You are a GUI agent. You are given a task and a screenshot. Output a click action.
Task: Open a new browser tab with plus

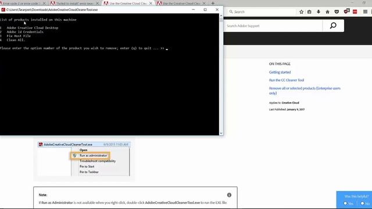pos(213,3)
